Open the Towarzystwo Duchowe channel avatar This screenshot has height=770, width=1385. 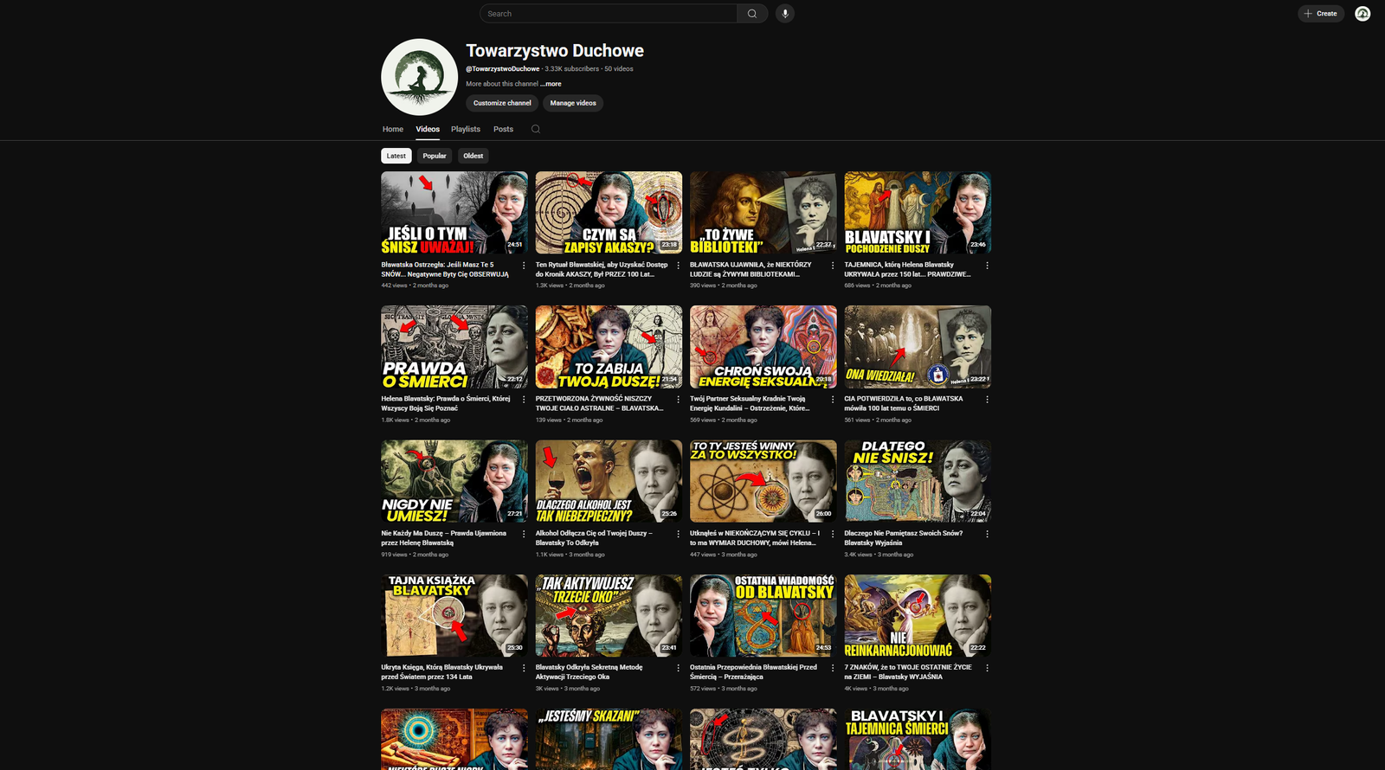pos(420,77)
